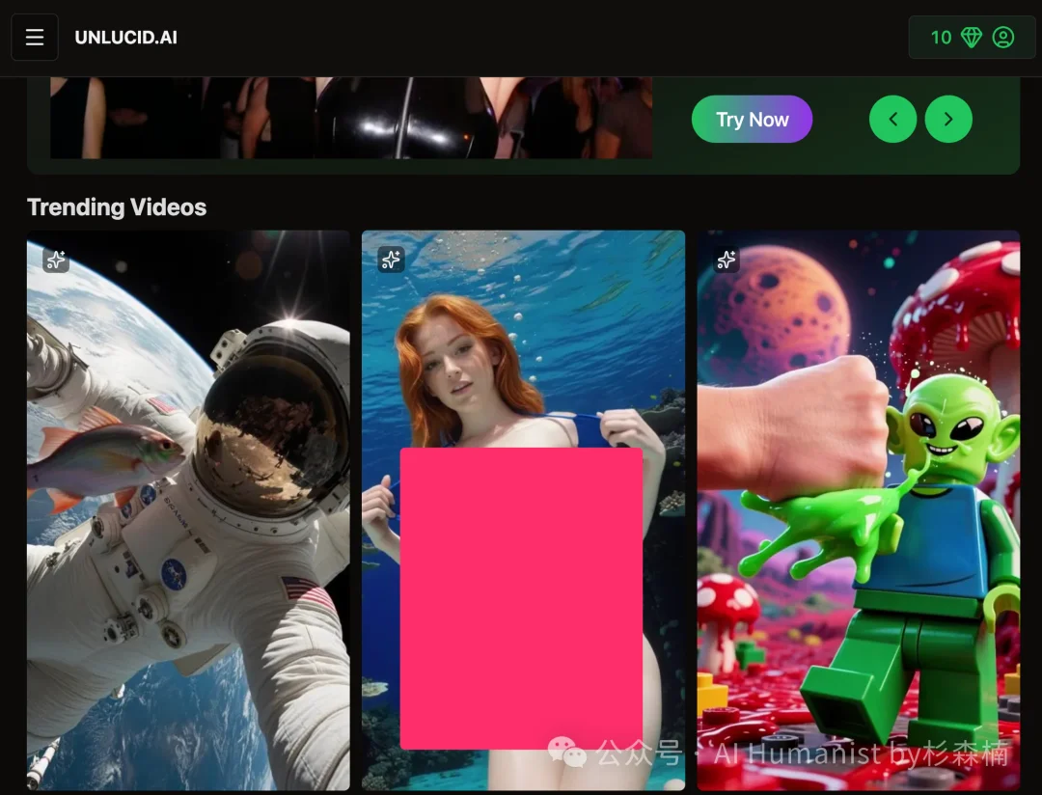Go to previous carousel slide arrow
The height and width of the screenshot is (795, 1042).
click(x=892, y=120)
